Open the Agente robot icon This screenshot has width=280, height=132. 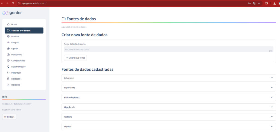pos(8,49)
